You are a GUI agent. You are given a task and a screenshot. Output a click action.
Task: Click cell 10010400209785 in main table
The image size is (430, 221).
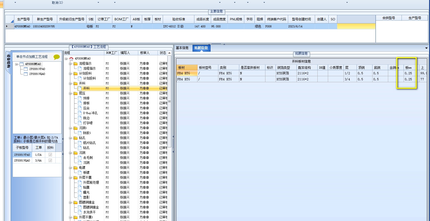click(x=45, y=26)
